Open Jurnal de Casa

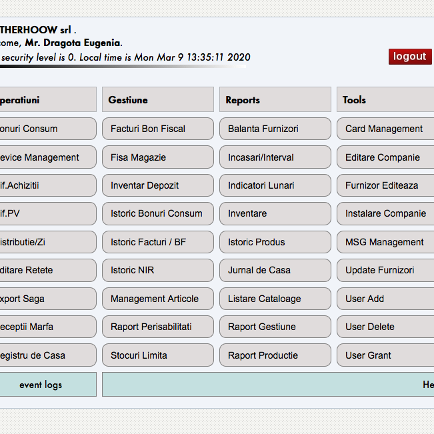pyautogui.click(x=275, y=270)
